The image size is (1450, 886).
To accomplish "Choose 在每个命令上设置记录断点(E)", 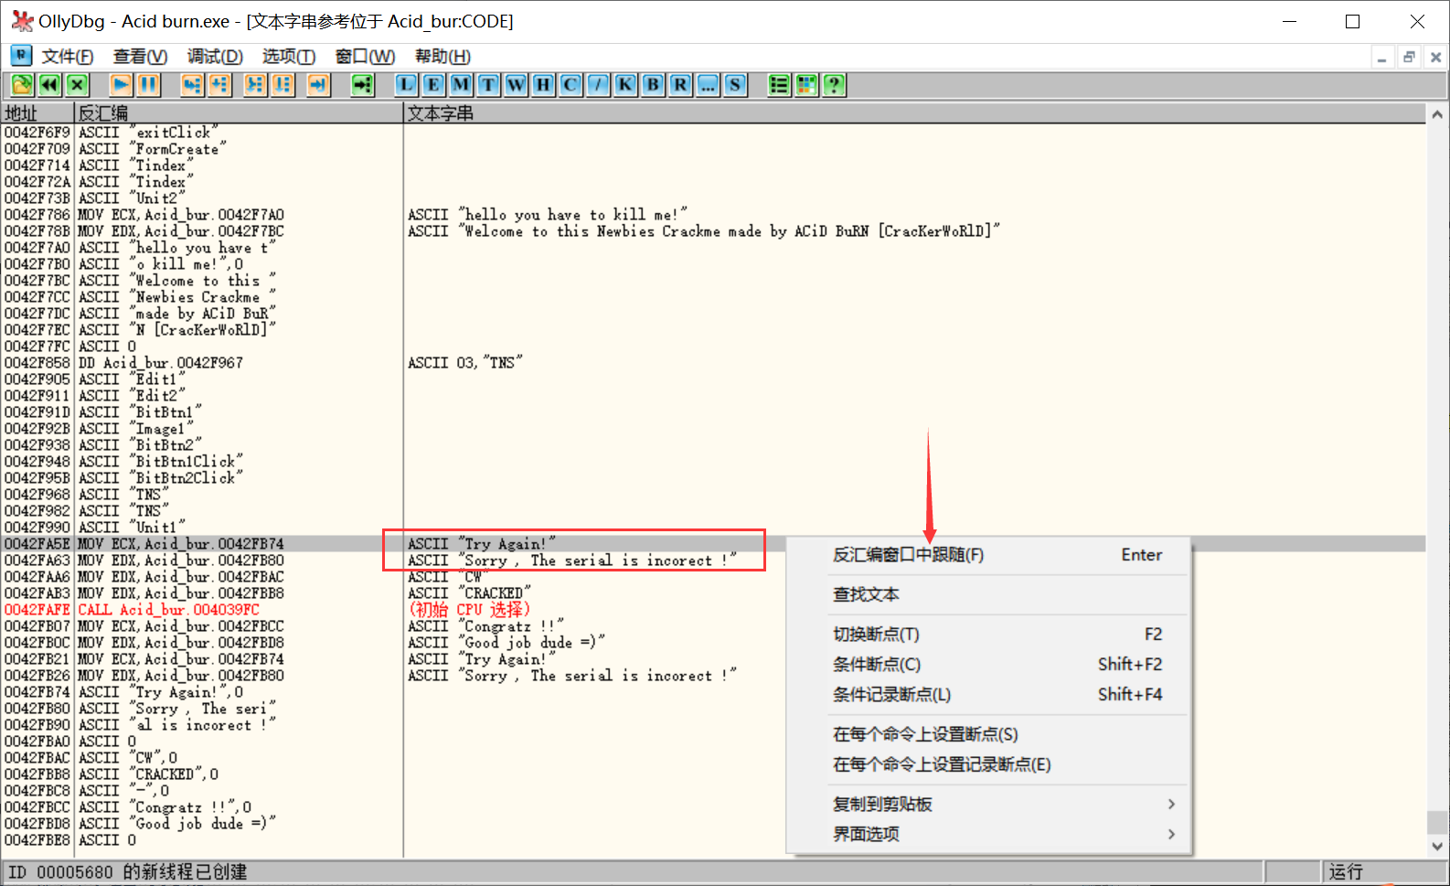I will click(x=988, y=764).
